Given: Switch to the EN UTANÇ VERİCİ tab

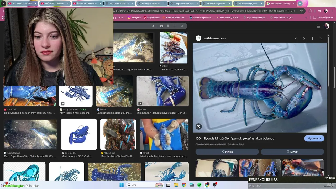Looking at the screenshot, I should pyautogui.click(x=119, y=4).
